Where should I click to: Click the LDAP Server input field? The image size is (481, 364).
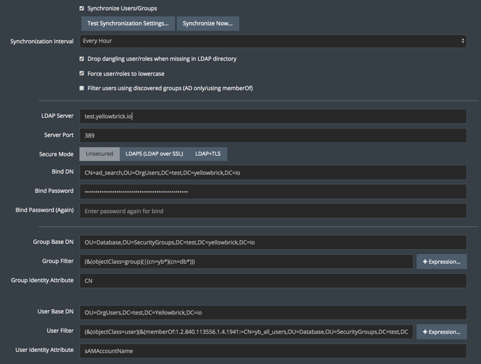click(273, 117)
